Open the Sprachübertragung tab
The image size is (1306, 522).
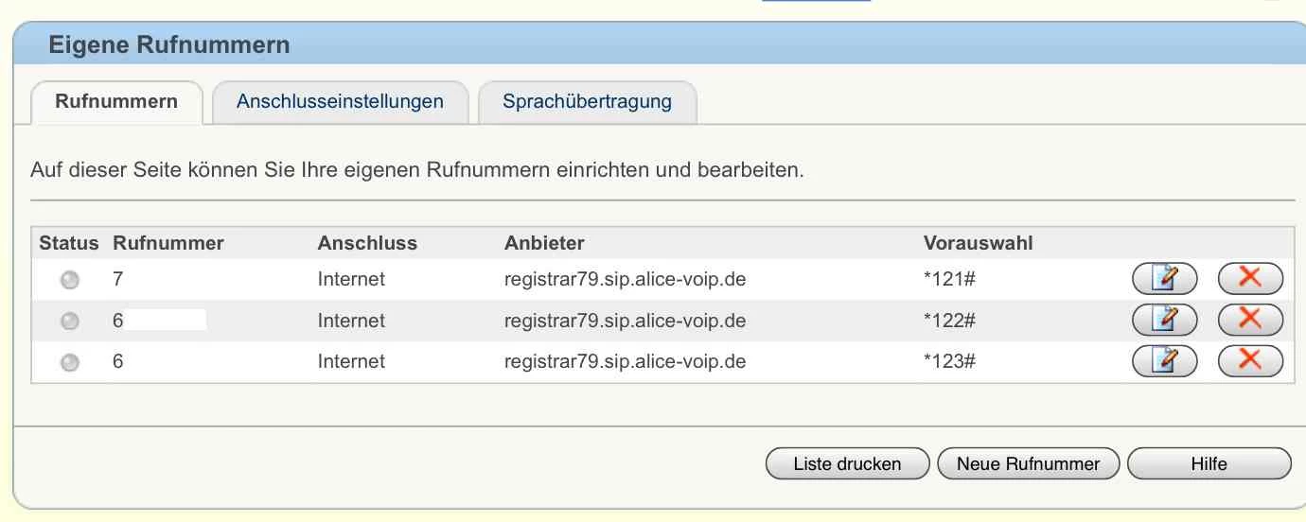tap(587, 102)
